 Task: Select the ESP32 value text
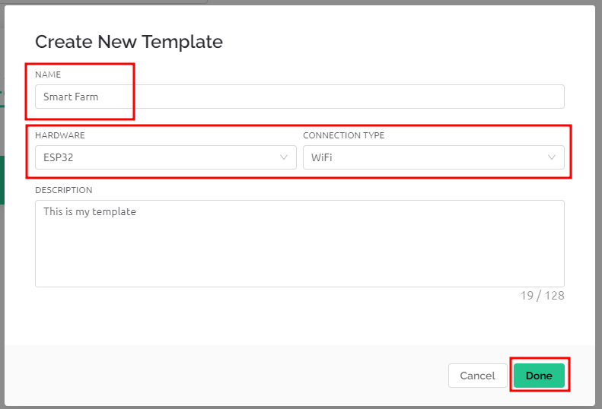click(59, 157)
